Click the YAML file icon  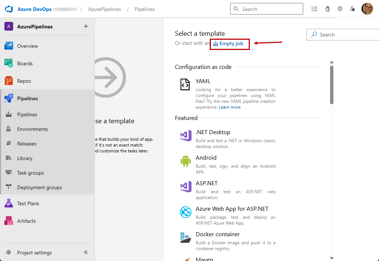click(x=185, y=85)
